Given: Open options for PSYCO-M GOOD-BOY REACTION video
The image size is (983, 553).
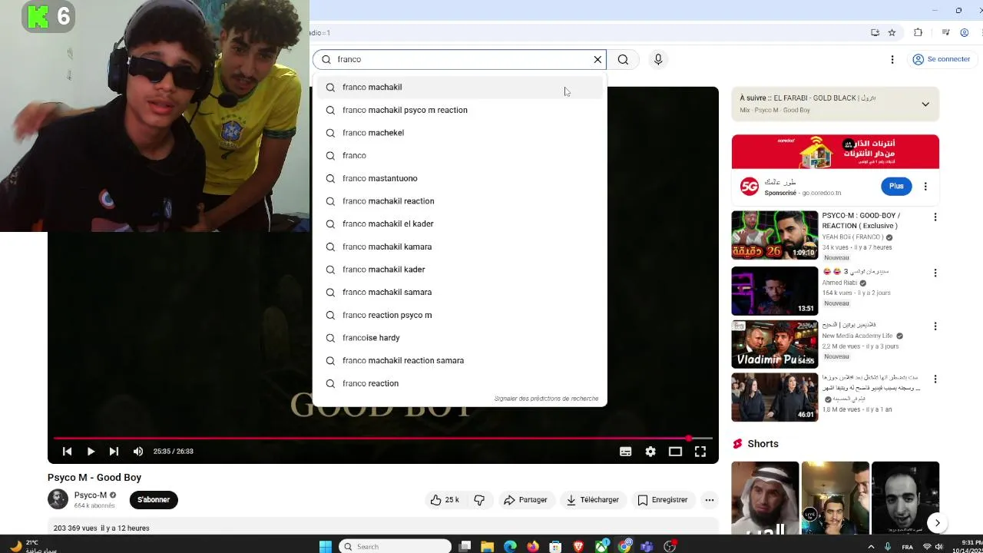Looking at the screenshot, I should [935, 217].
